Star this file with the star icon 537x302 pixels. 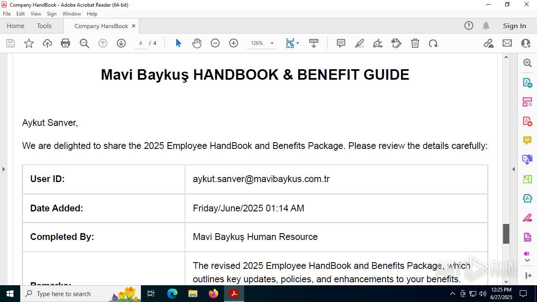pos(29,43)
